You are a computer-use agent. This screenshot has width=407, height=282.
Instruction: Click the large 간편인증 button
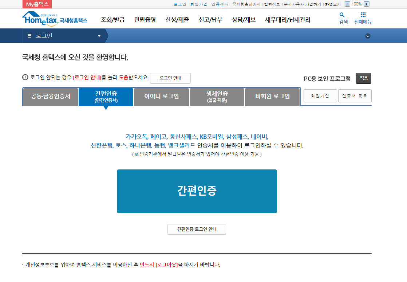tap(197, 191)
